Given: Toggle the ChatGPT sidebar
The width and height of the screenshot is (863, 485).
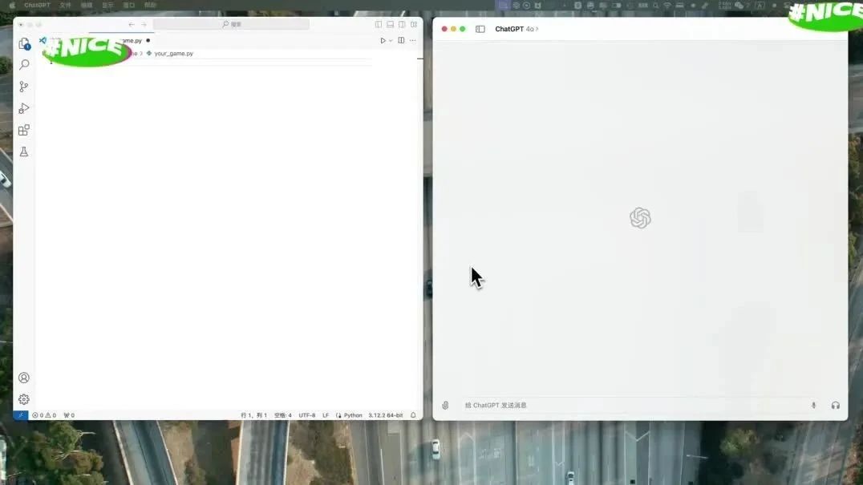Looking at the screenshot, I should (x=480, y=29).
